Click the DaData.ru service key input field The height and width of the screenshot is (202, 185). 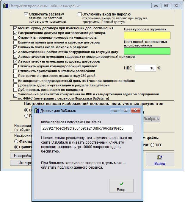pos(87,128)
